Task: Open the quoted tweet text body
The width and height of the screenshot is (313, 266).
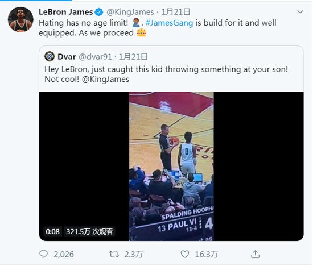Action: click(166, 74)
